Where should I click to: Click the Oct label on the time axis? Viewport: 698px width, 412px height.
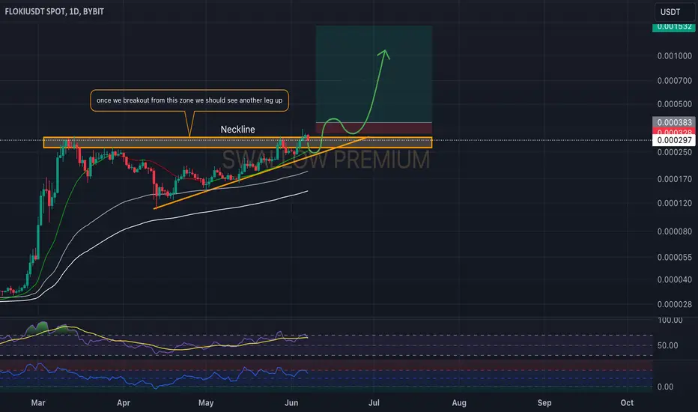point(627,403)
